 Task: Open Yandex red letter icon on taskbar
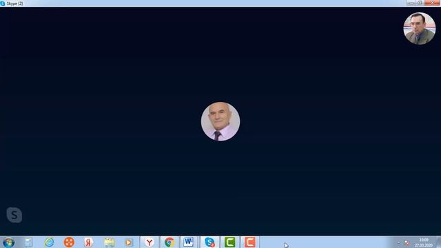pyautogui.click(x=89, y=242)
